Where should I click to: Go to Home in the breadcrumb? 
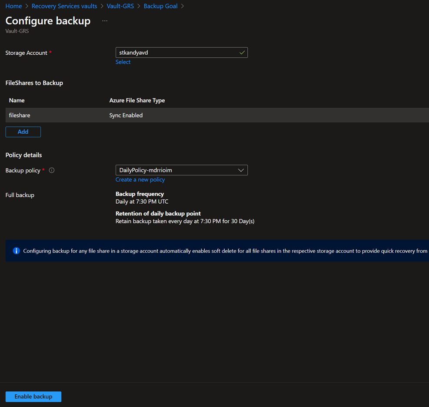point(13,6)
